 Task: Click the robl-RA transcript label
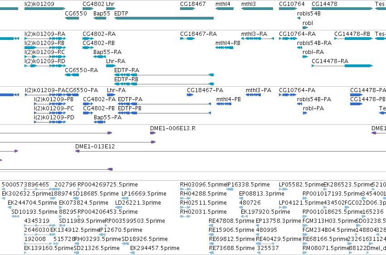313,52
